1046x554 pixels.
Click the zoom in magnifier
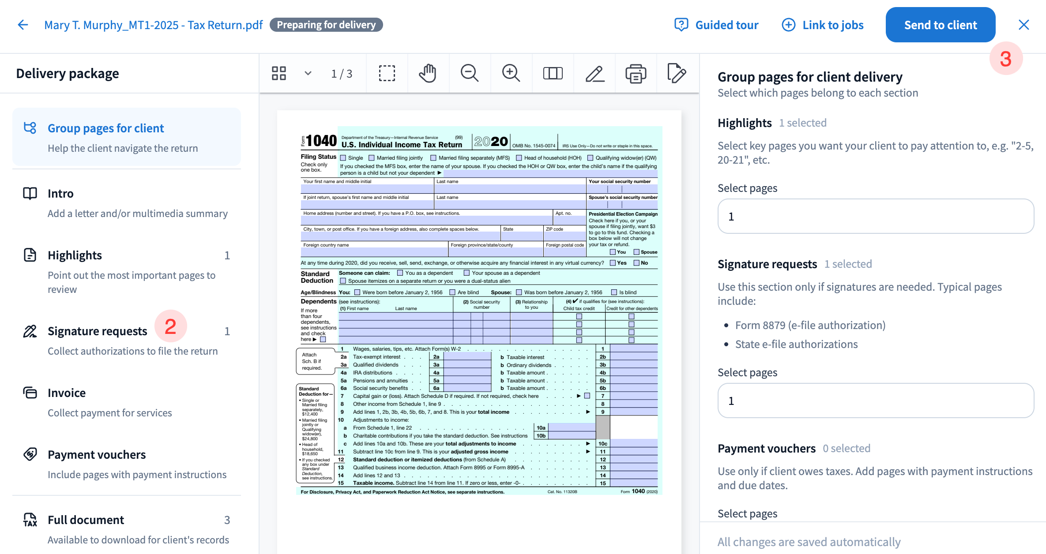click(511, 73)
